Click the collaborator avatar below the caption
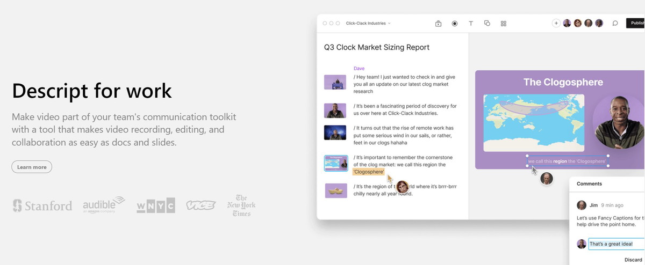 tap(547, 179)
